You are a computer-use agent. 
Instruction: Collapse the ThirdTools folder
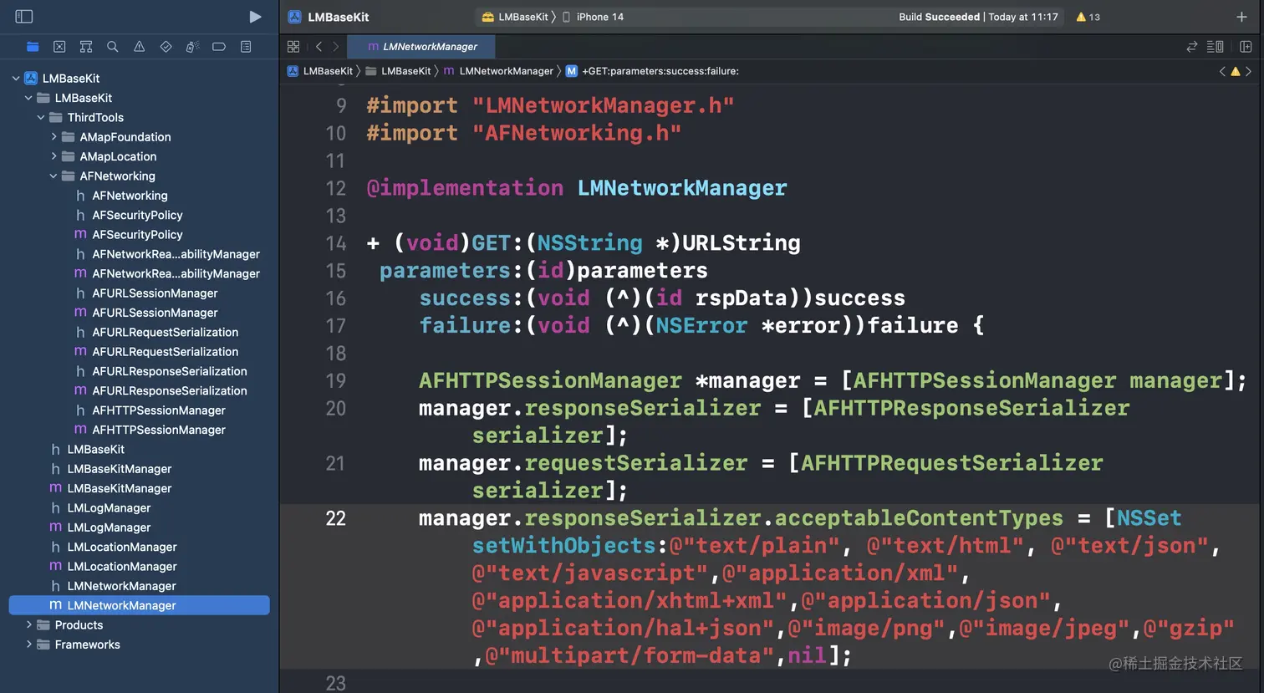41,118
